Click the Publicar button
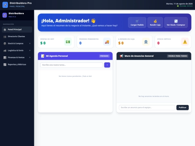The height and width of the screenshot is (146, 195). [x=182, y=107]
